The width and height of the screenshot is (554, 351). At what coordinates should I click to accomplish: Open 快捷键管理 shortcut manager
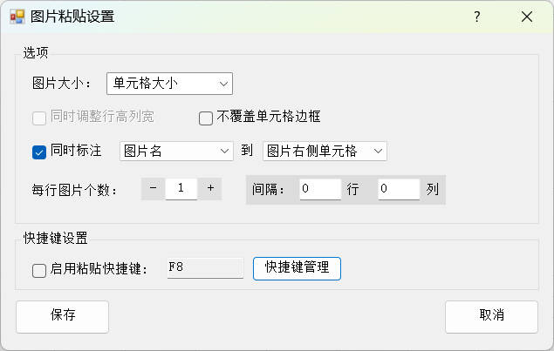297,268
